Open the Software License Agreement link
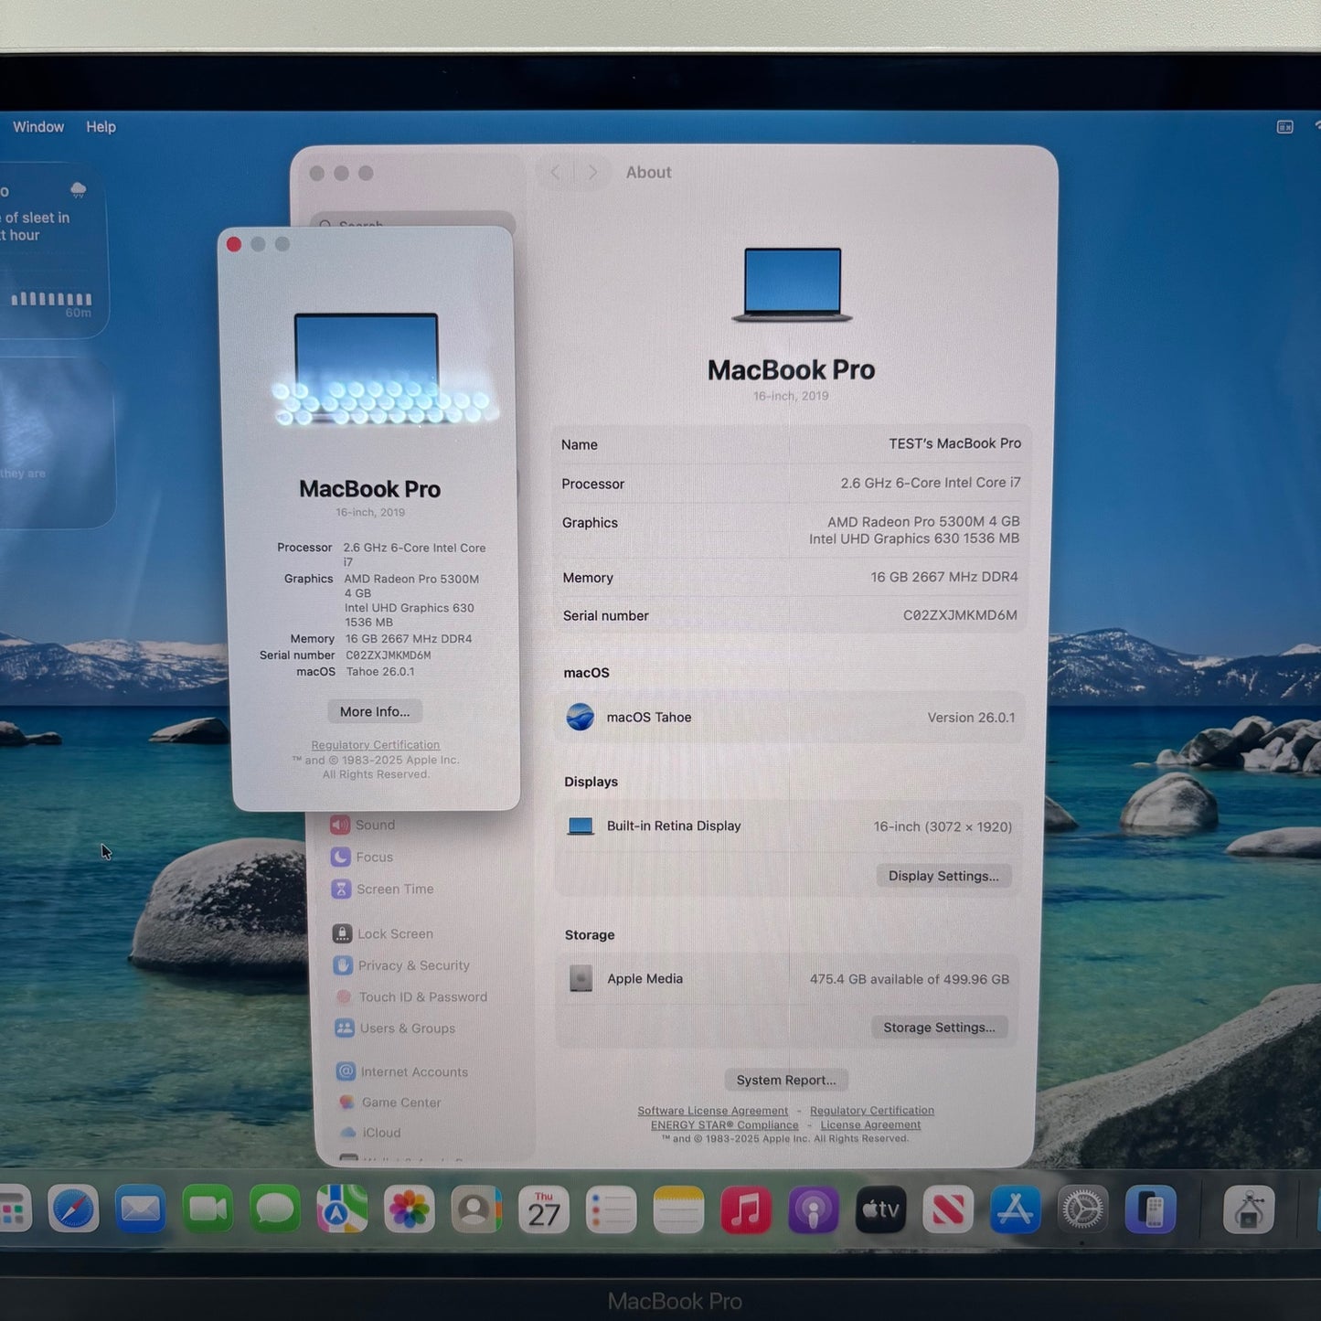The width and height of the screenshot is (1321, 1321). tap(712, 1111)
